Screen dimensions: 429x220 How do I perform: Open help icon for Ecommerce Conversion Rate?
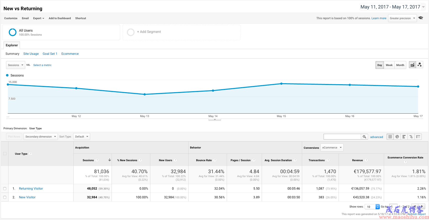[x=406, y=162]
